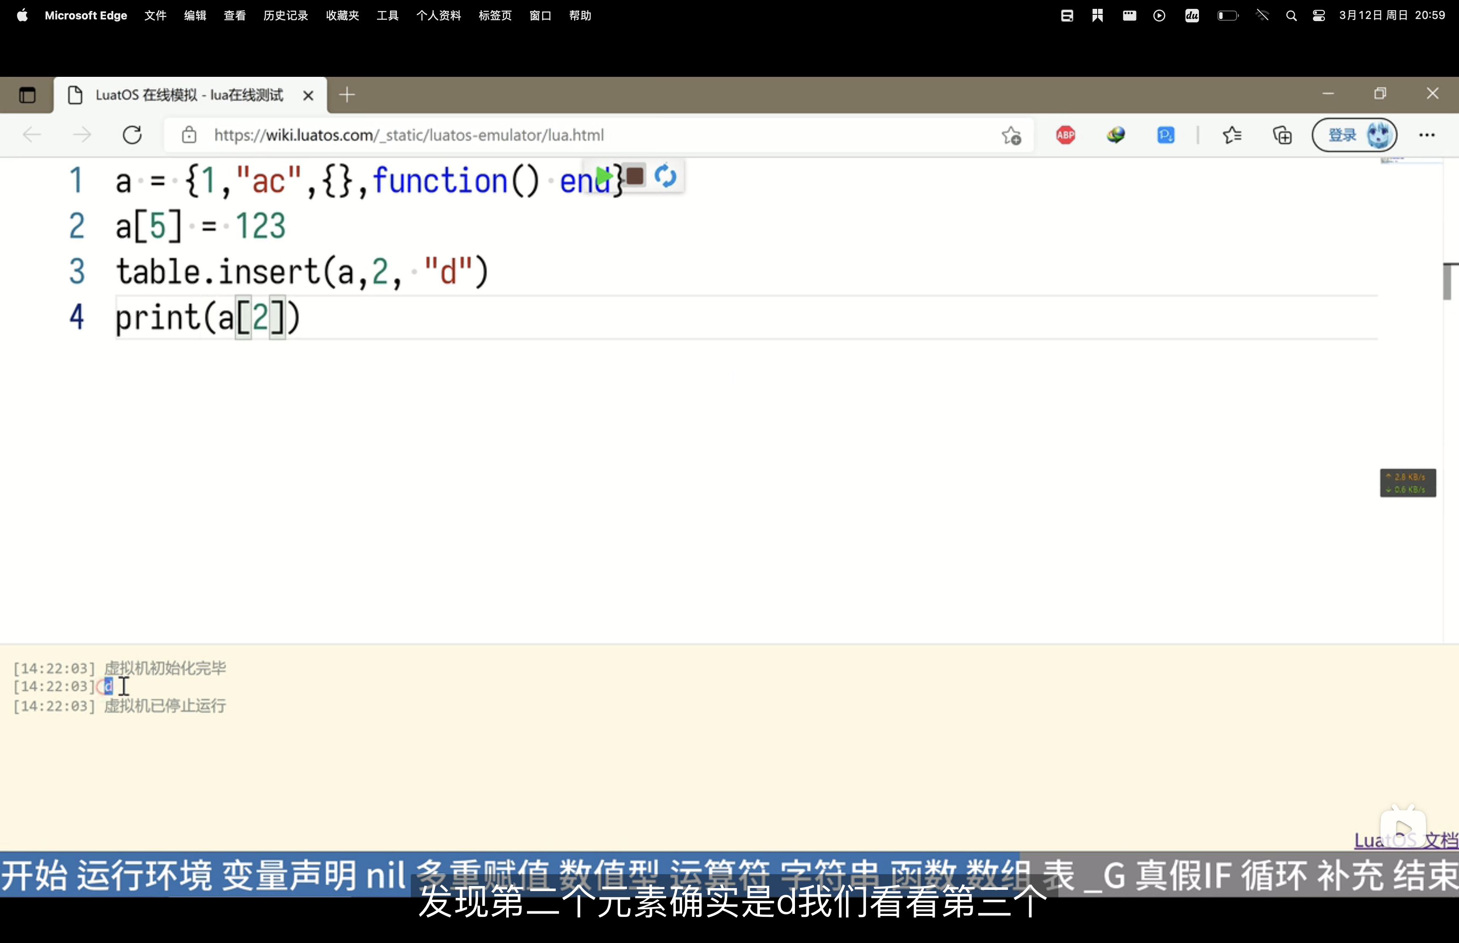Open the Edge settings three-dot menu

click(x=1426, y=135)
